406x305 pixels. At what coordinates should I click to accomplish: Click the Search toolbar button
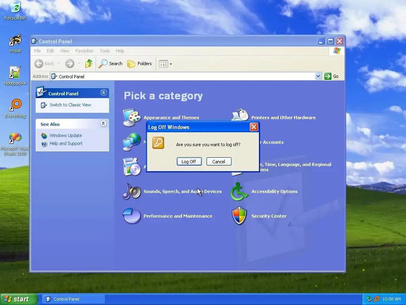click(111, 64)
